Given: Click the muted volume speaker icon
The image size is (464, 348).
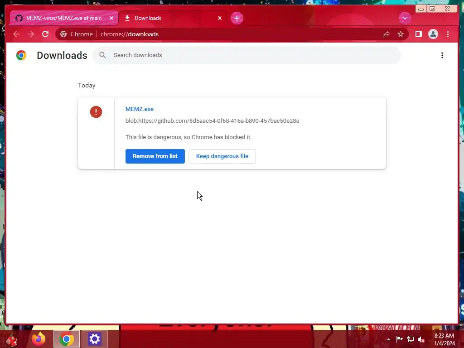Looking at the screenshot, I should pos(421,339).
